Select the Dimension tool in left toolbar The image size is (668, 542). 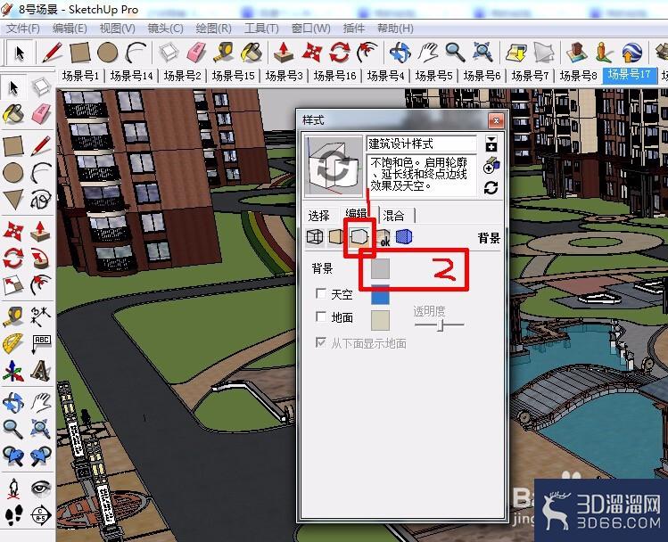click(41, 316)
